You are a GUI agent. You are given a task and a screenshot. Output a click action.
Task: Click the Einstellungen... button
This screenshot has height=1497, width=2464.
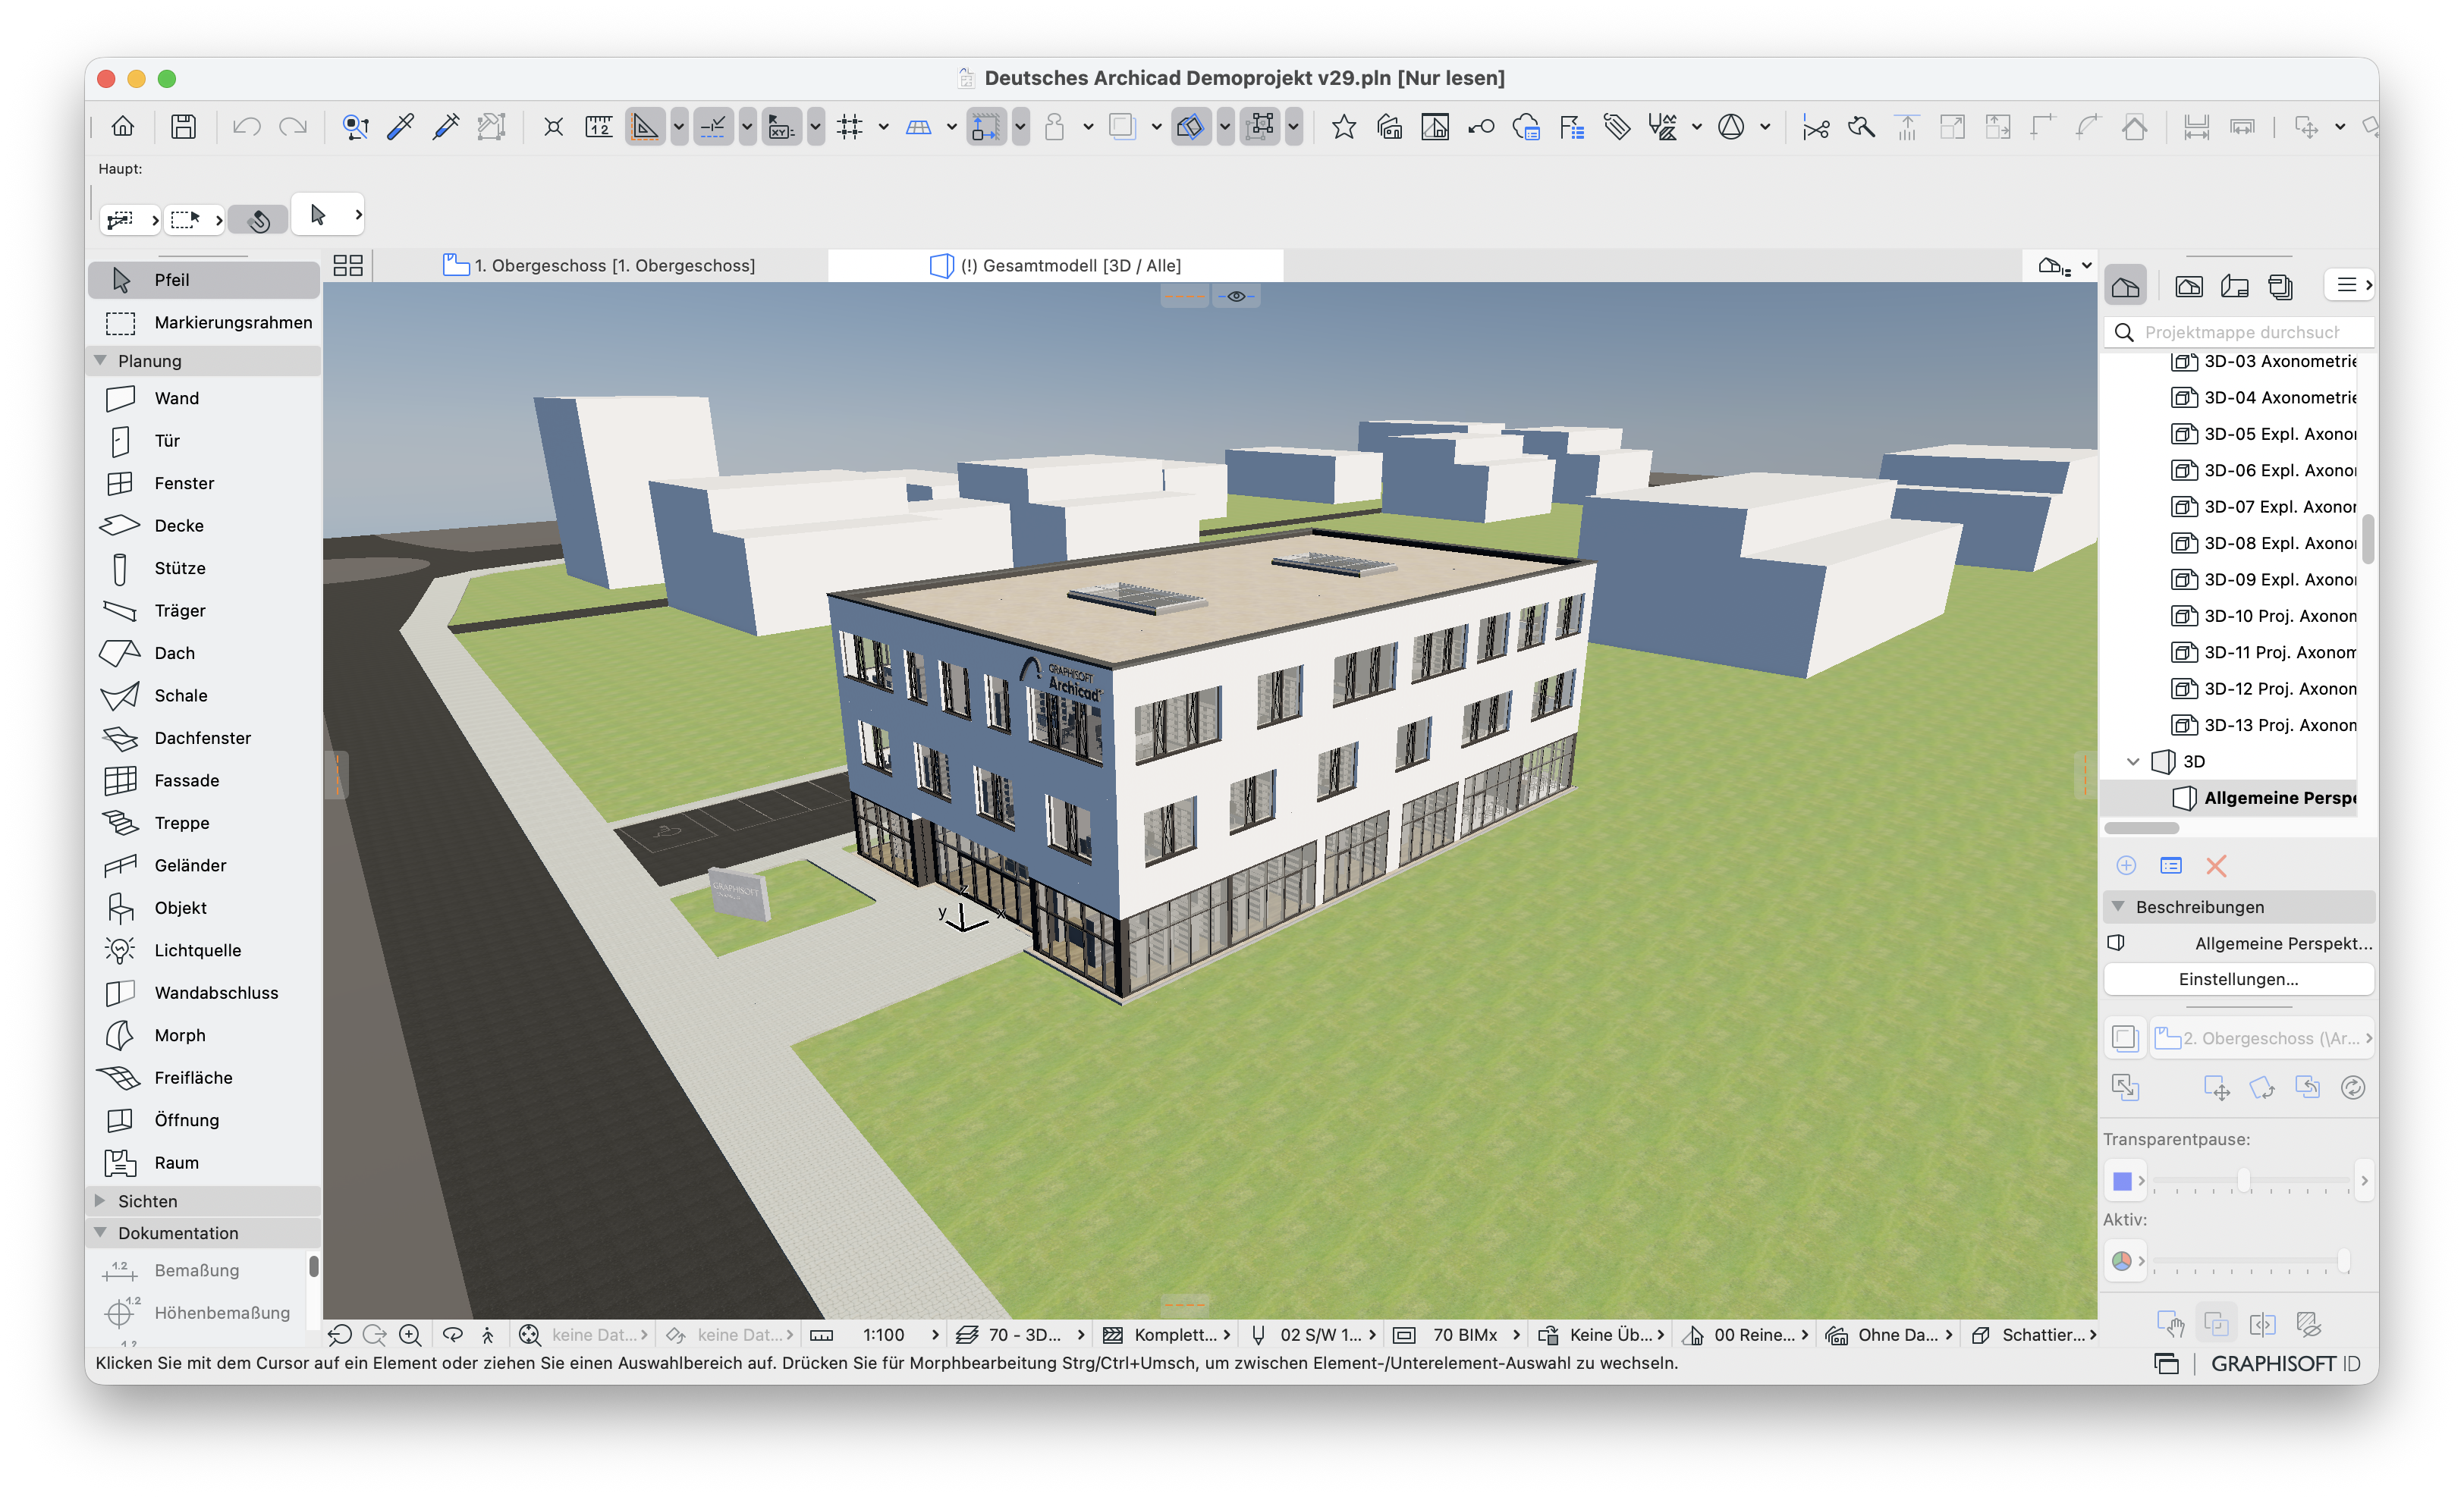coord(2238,979)
